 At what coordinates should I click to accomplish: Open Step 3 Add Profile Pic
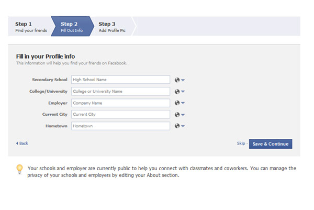coord(112,27)
